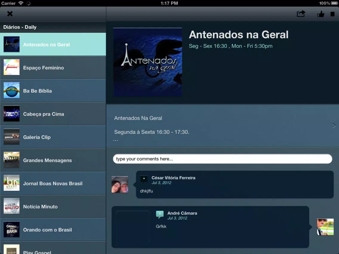Click the comment input field
The height and width of the screenshot is (254, 339).
point(223,159)
